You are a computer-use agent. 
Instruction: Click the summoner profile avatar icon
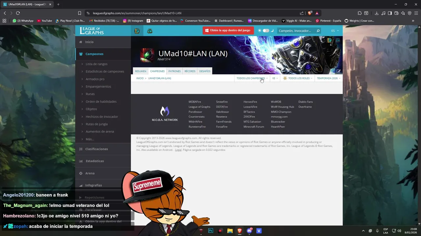(x=147, y=55)
